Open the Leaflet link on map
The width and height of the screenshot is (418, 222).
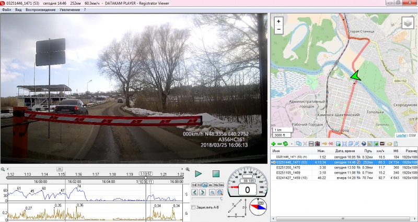point(401,135)
